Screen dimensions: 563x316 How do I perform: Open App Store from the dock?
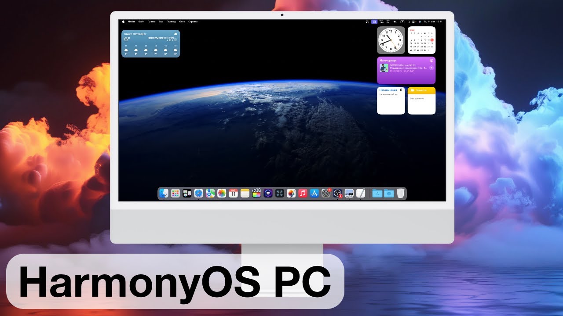click(x=314, y=193)
